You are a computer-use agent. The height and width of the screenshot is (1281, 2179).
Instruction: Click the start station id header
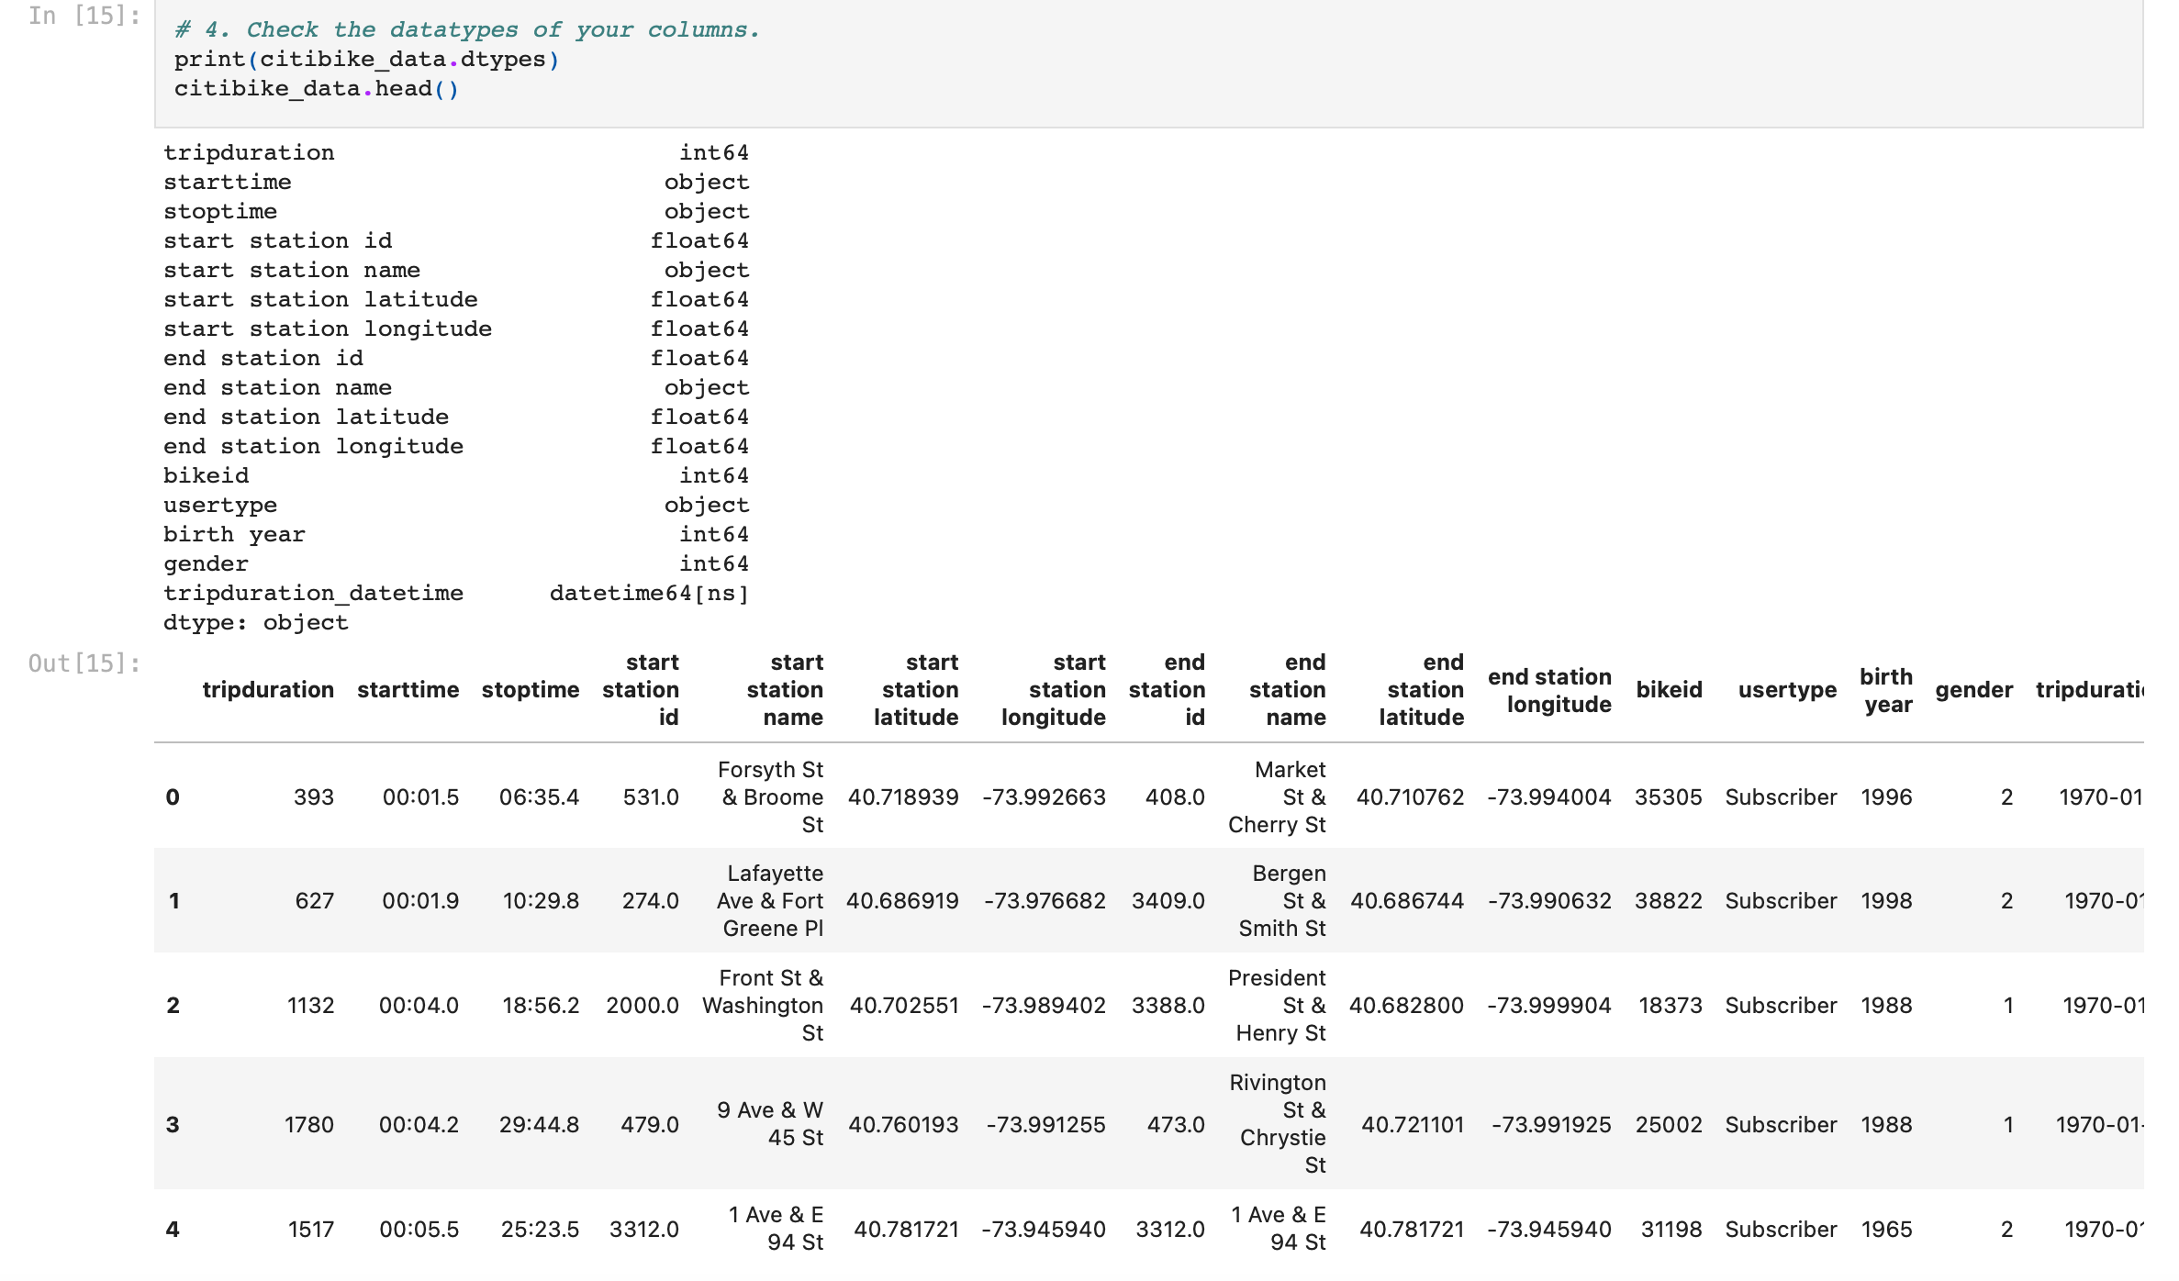641,690
